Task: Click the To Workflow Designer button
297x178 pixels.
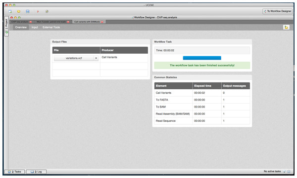Action: point(278,11)
